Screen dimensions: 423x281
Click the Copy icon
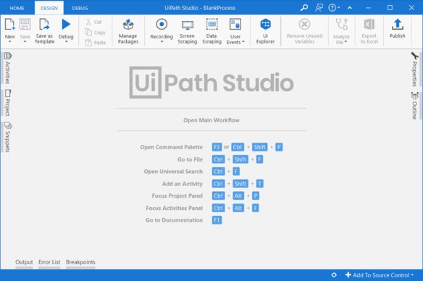(x=88, y=32)
